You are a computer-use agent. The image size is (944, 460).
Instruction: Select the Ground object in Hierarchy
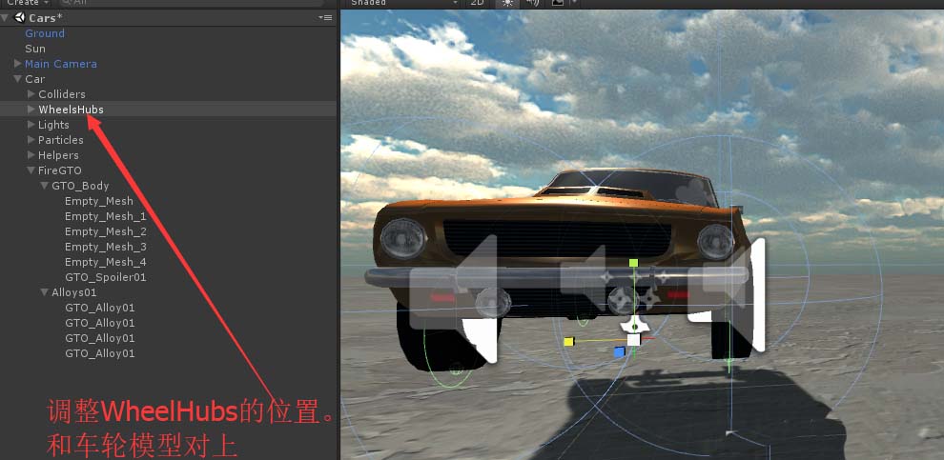(45, 33)
